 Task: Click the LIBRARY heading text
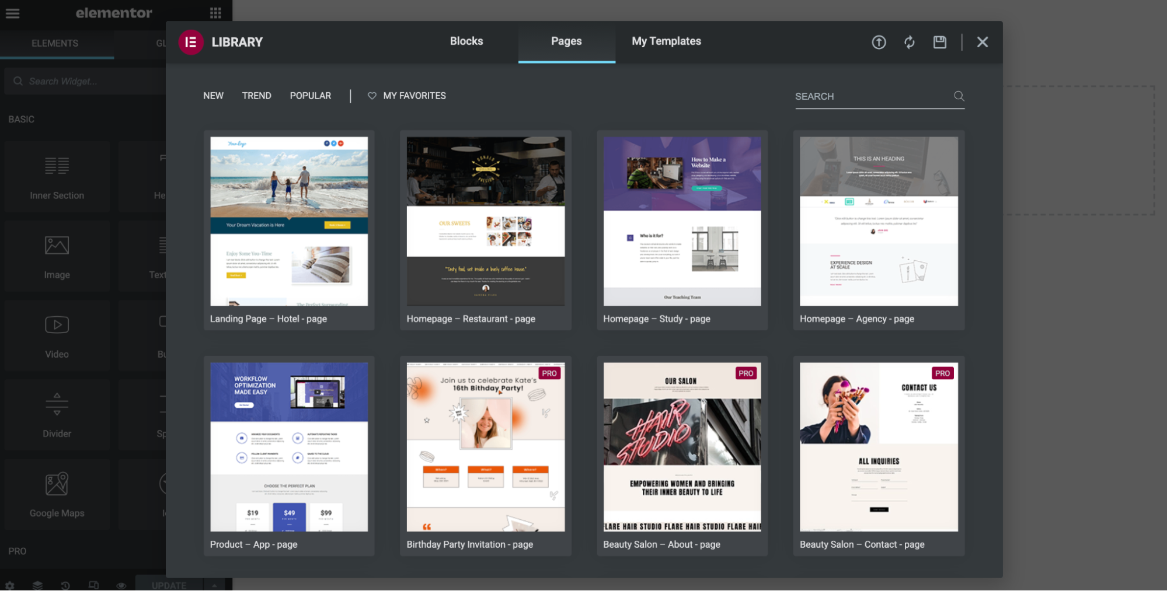tap(237, 42)
